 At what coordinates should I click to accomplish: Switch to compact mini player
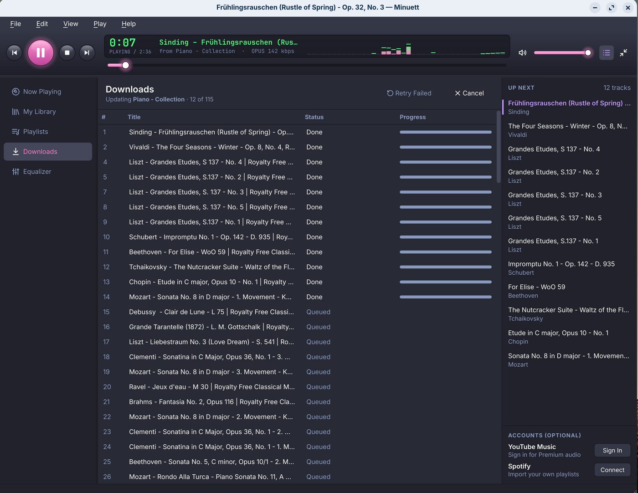[623, 53]
